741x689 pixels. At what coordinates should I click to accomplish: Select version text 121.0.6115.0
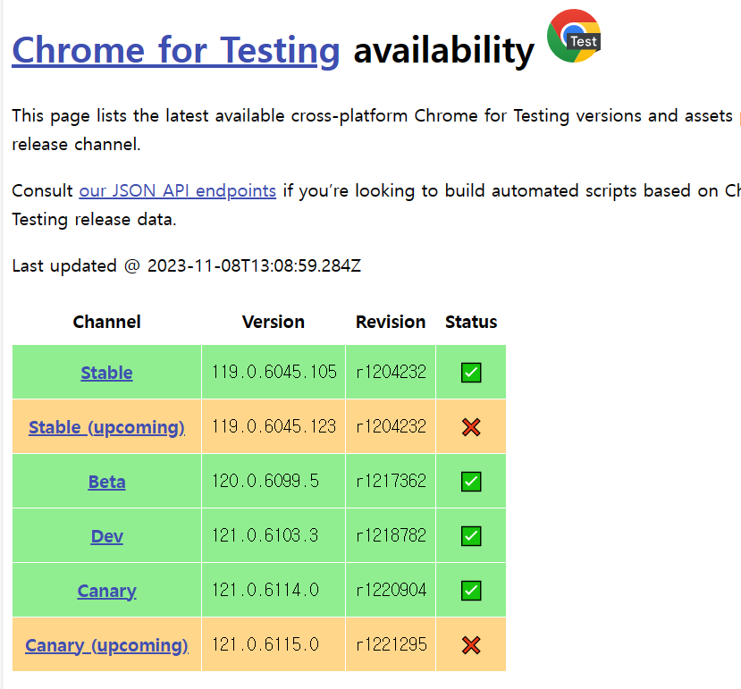pos(265,644)
